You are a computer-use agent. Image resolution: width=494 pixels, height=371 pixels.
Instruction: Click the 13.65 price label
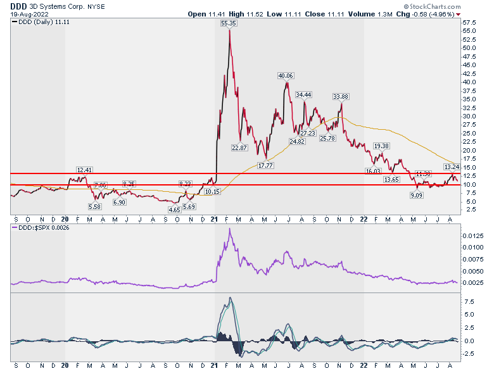coord(391,180)
